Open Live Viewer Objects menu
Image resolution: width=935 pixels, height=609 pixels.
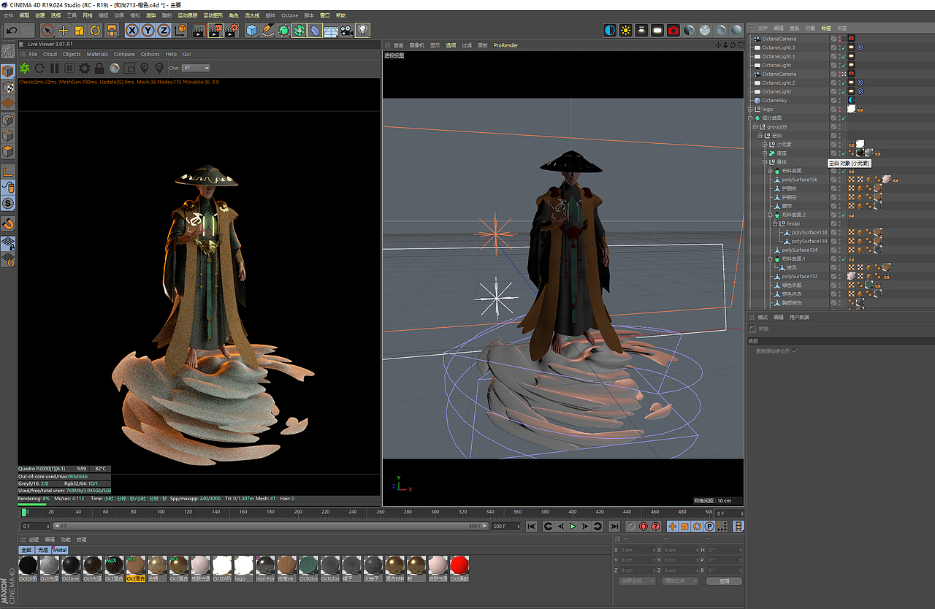point(72,54)
